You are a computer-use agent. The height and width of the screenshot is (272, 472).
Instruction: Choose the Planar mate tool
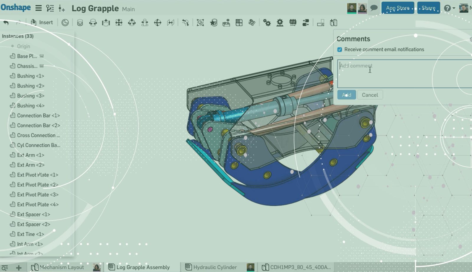(x=119, y=23)
